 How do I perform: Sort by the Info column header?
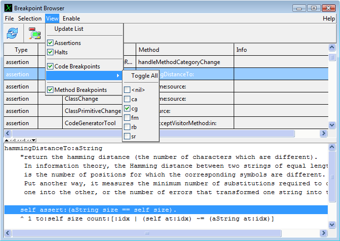pyautogui.click(x=281, y=50)
